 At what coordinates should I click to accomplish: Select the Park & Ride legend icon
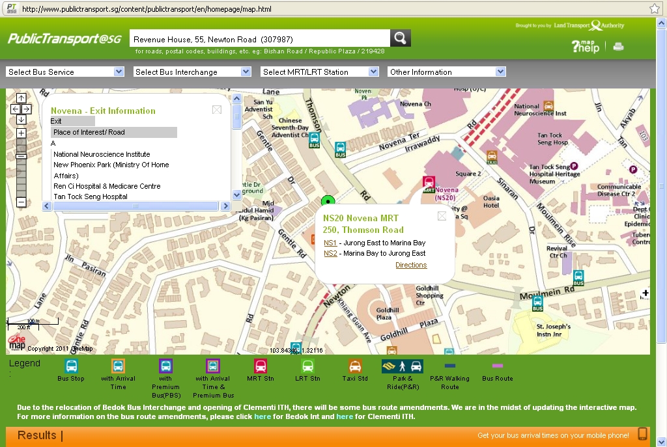402,364
